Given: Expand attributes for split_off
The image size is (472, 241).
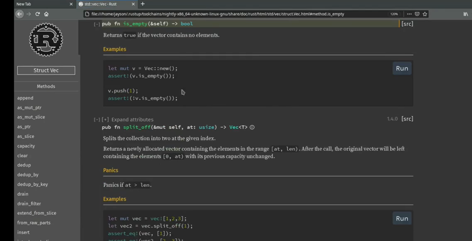Looking at the screenshot, I should (105, 120).
